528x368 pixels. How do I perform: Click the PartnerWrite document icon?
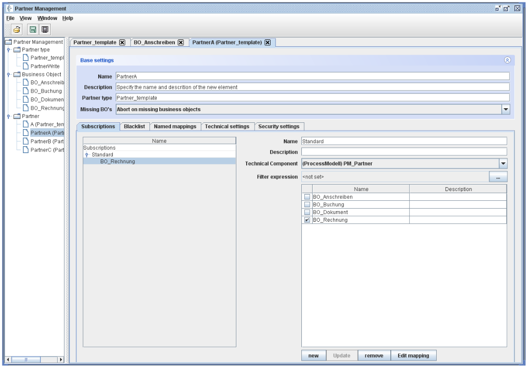[x=25, y=66]
